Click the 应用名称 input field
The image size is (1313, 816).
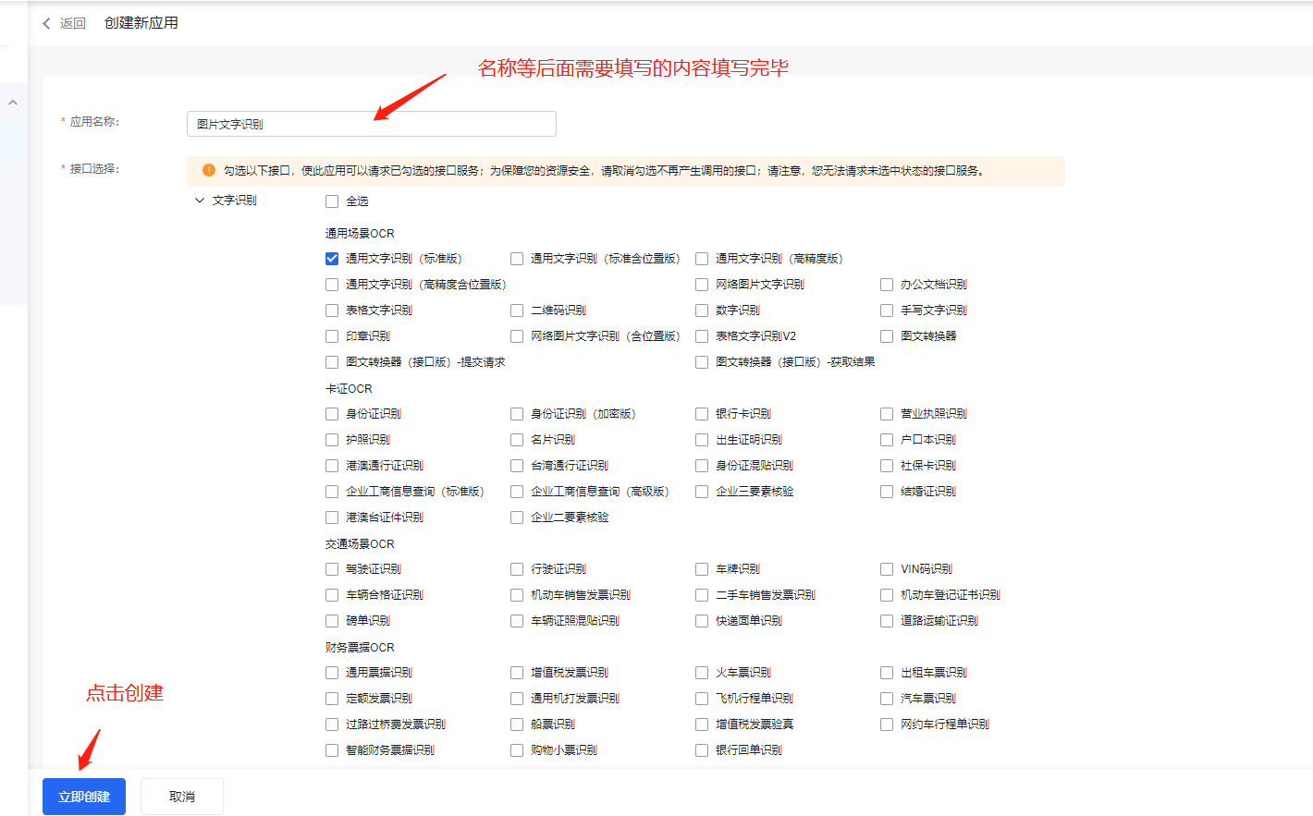click(x=371, y=124)
